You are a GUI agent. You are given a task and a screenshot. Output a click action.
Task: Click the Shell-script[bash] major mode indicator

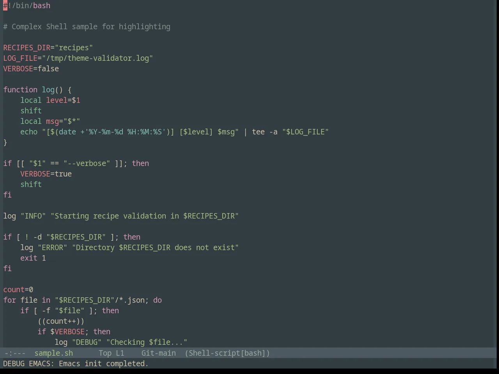click(x=227, y=353)
